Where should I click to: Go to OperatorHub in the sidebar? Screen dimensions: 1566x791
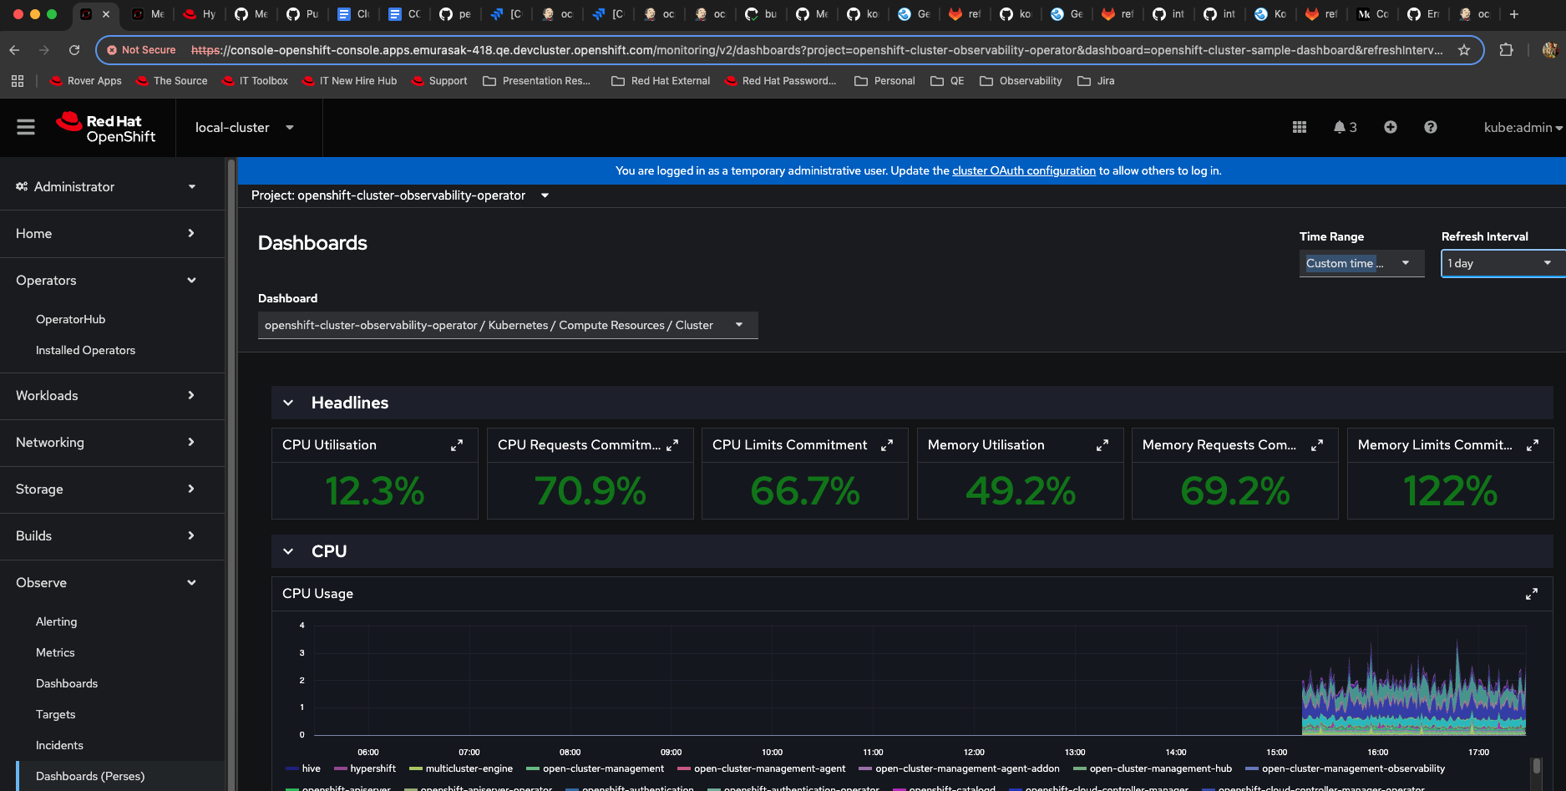click(x=71, y=319)
